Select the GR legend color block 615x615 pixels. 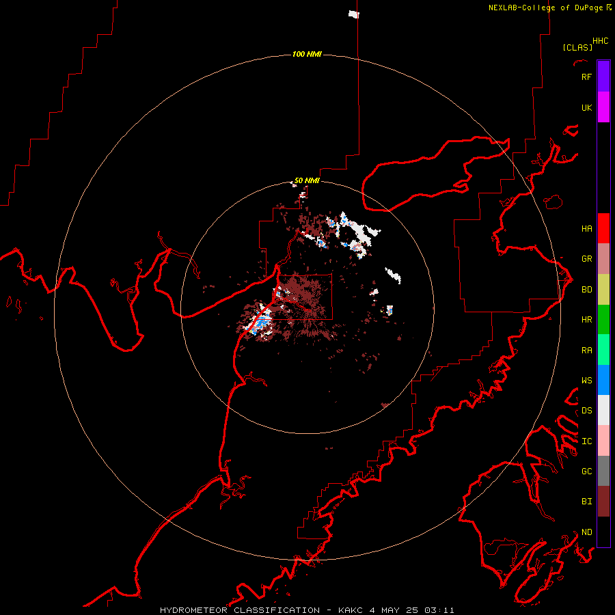pyautogui.click(x=603, y=259)
